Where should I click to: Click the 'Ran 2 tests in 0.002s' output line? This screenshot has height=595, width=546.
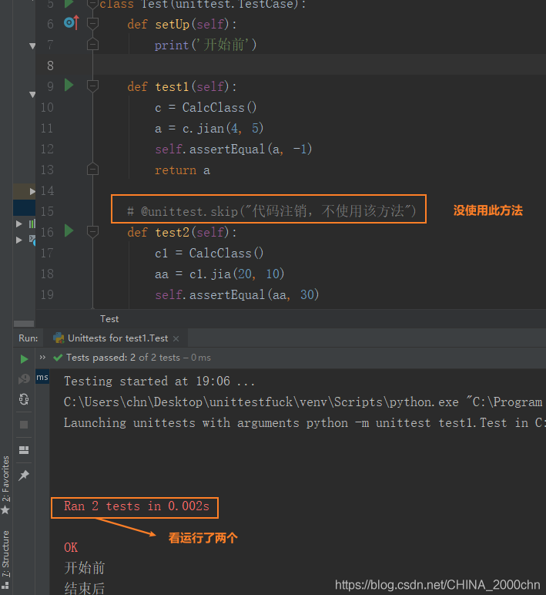[x=136, y=506]
